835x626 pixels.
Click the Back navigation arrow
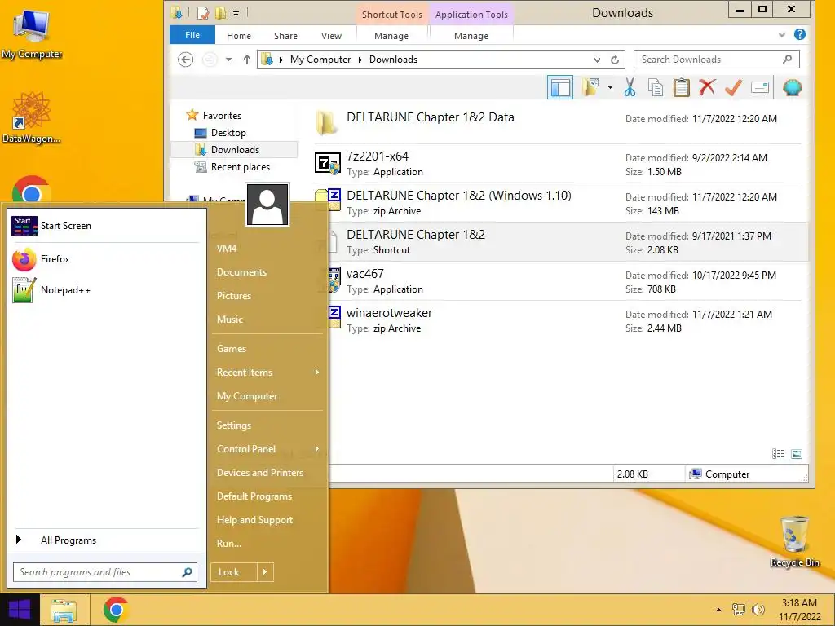coord(185,59)
